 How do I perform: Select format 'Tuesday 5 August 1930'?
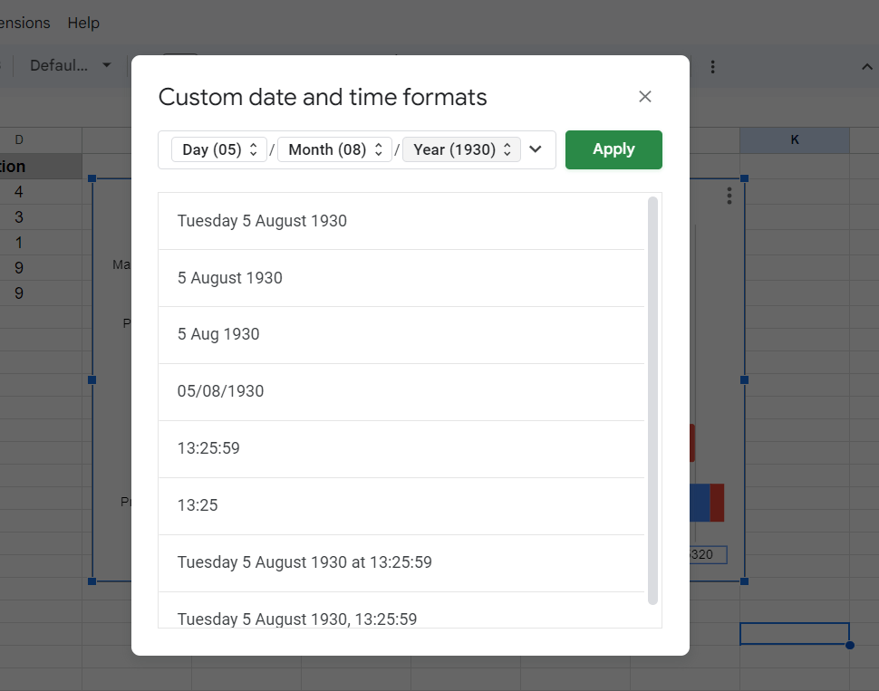tap(401, 221)
